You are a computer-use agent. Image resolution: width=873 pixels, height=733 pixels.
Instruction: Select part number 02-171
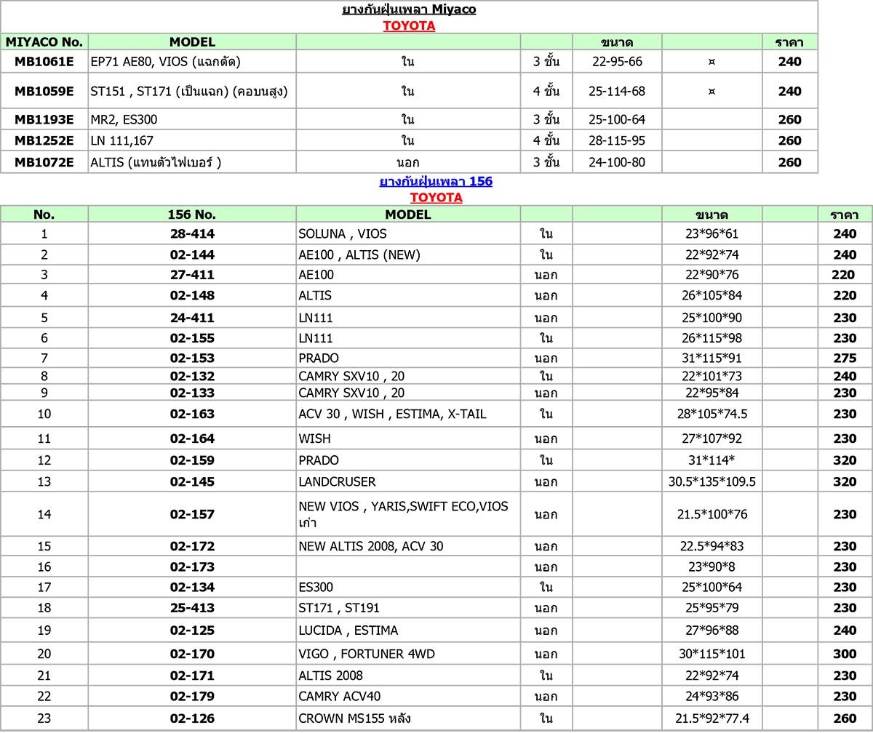pyautogui.click(x=192, y=676)
